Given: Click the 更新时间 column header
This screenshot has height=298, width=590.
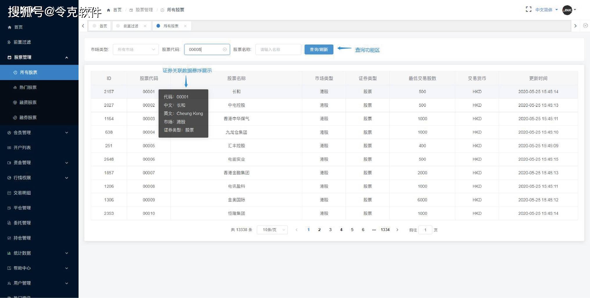Looking at the screenshot, I should (x=538, y=78).
